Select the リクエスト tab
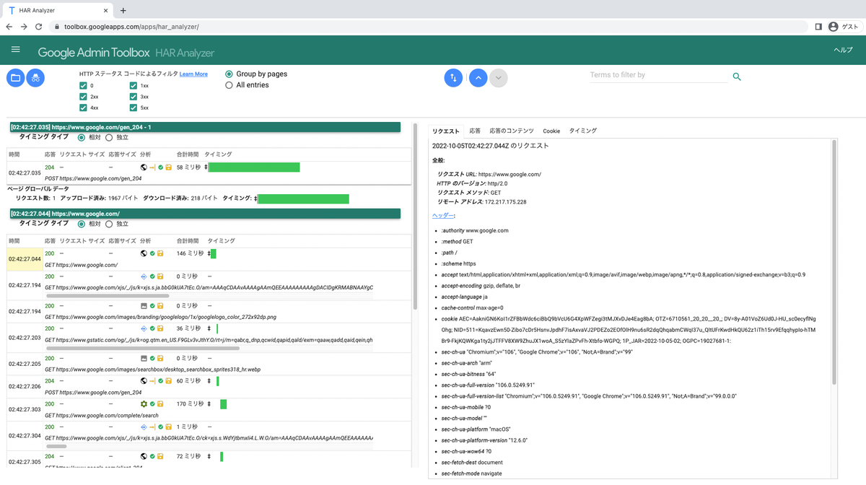This screenshot has width=866, height=485. [x=445, y=131]
